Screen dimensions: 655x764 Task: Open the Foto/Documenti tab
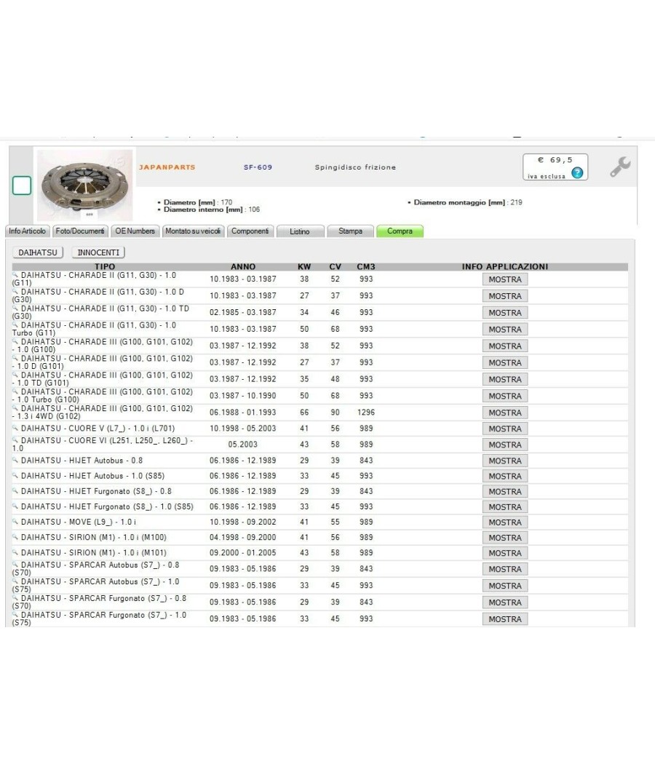pos(80,231)
